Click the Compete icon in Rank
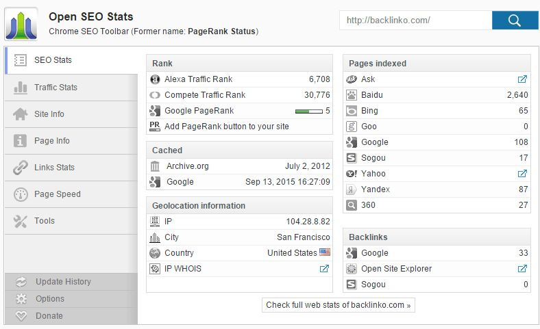This screenshot has width=540, height=329. 155,95
